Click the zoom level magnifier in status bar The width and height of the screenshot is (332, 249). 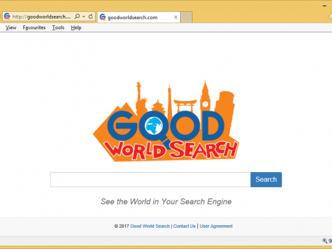[325, 240]
